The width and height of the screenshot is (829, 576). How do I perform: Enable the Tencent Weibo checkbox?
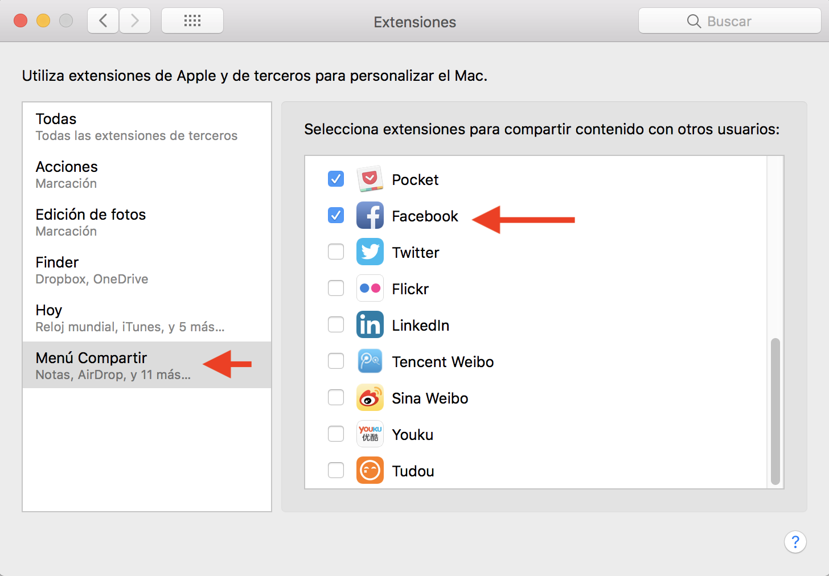[336, 361]
